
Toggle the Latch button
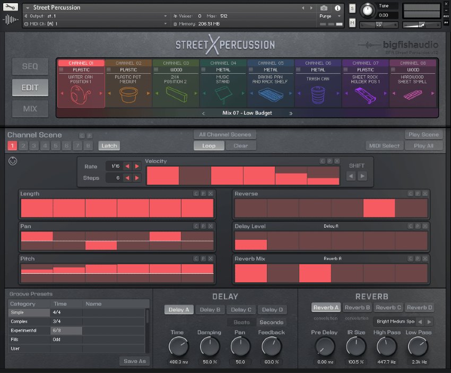109,146
